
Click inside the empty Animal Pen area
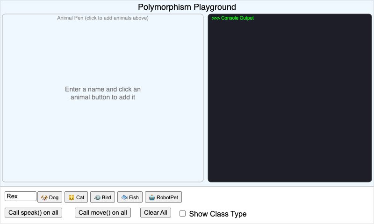tap(103, 140)
